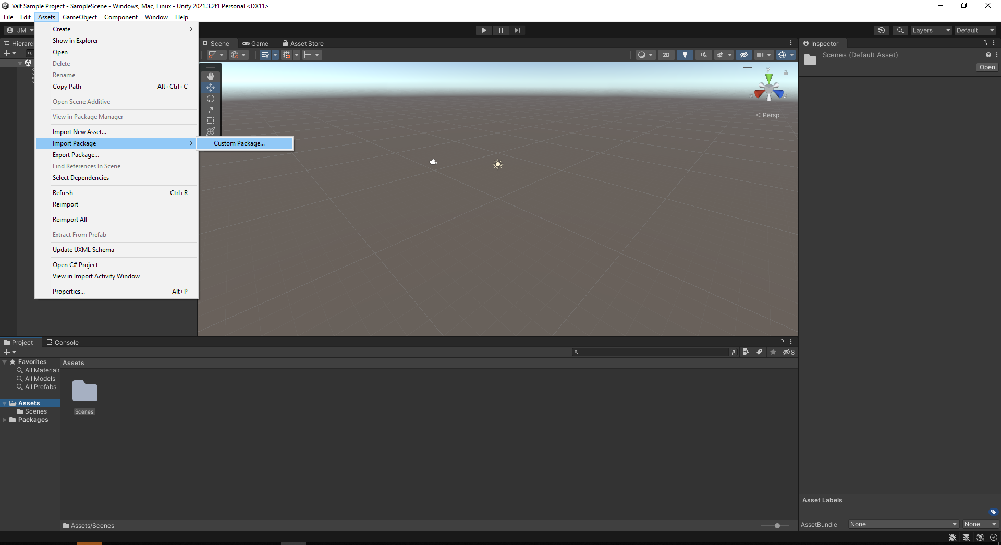Select the Rotate tool
Viewport: 1001px width, 545px height.
point(211,99)
